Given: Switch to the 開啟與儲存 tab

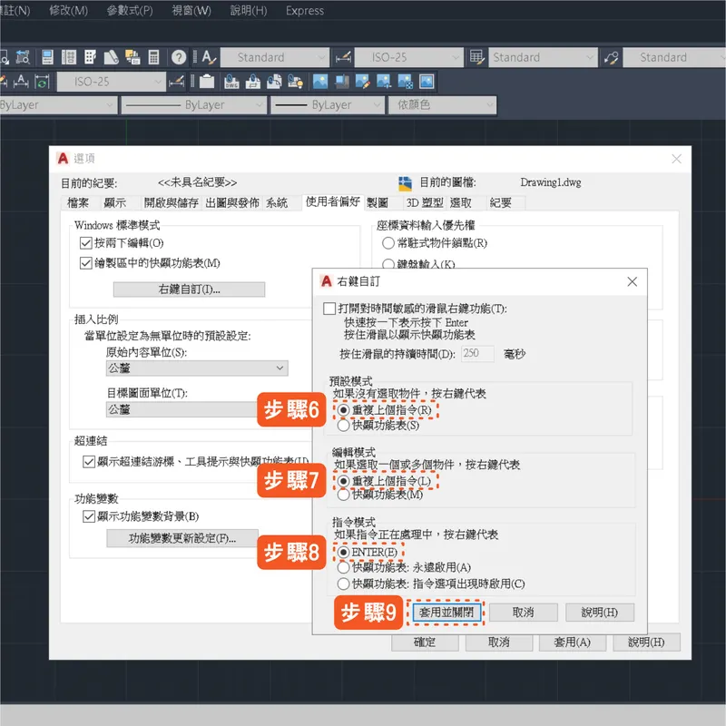Looking at the screenshot, I should 172,202.
